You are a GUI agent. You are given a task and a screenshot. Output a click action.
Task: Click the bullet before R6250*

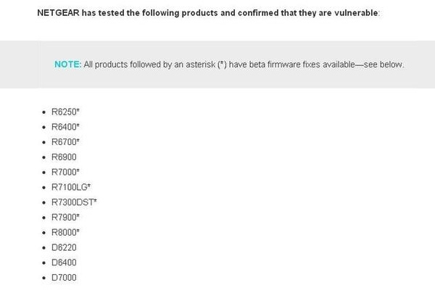click(43, 112)
